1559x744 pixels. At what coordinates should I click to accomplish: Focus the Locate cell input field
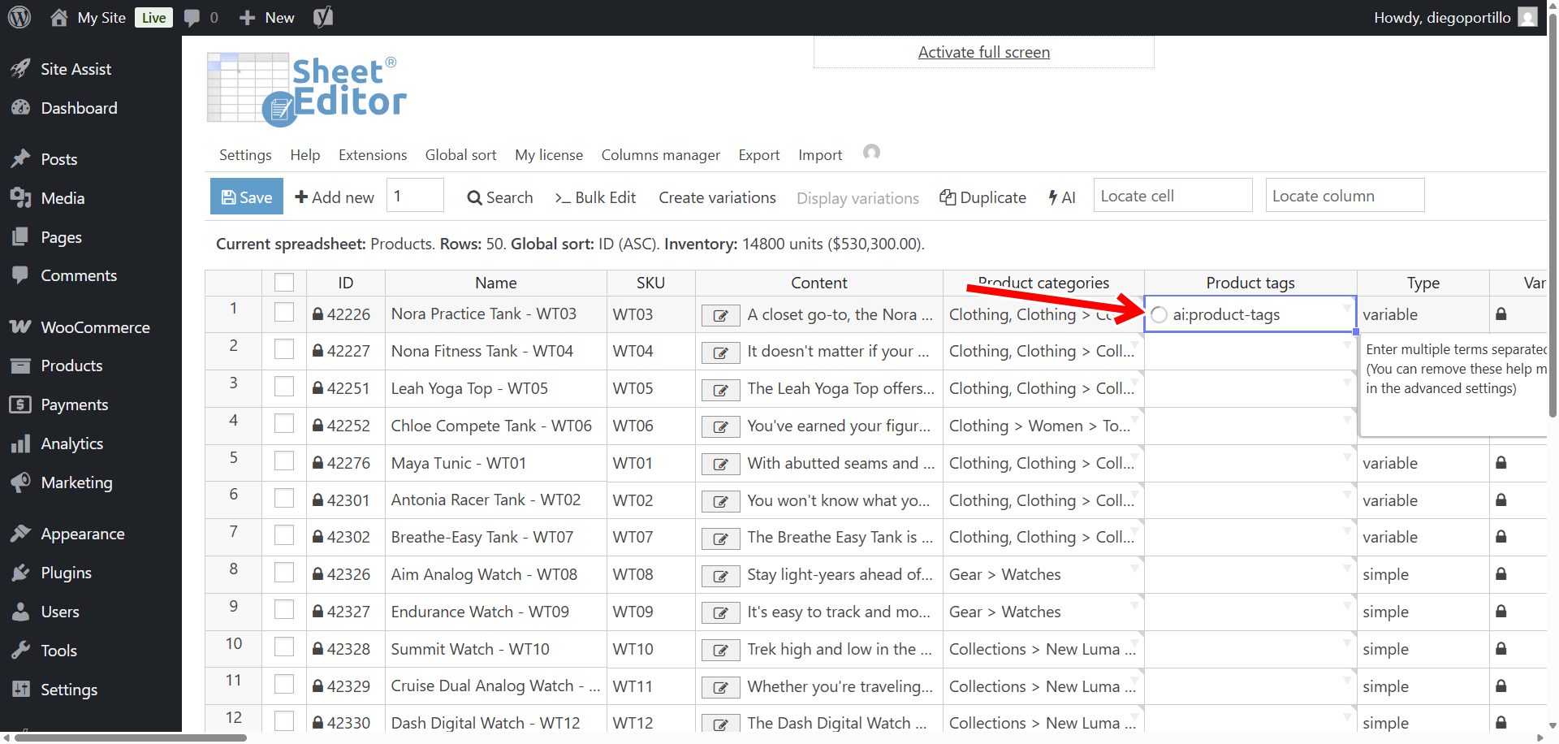[1172, 196]
